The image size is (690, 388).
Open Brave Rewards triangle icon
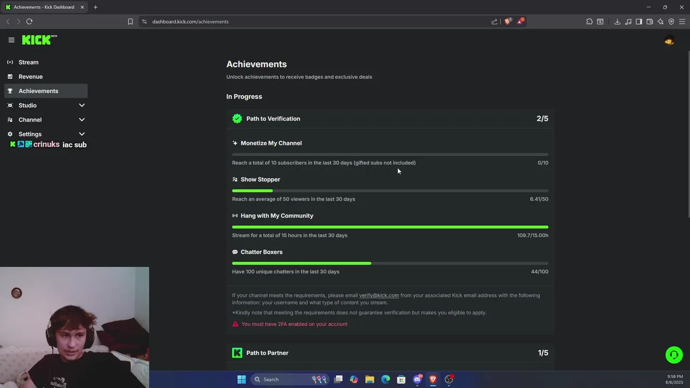tap(520, 22)
